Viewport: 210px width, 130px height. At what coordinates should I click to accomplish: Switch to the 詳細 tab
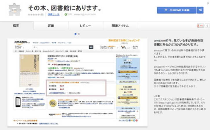(x=51, y=26)
